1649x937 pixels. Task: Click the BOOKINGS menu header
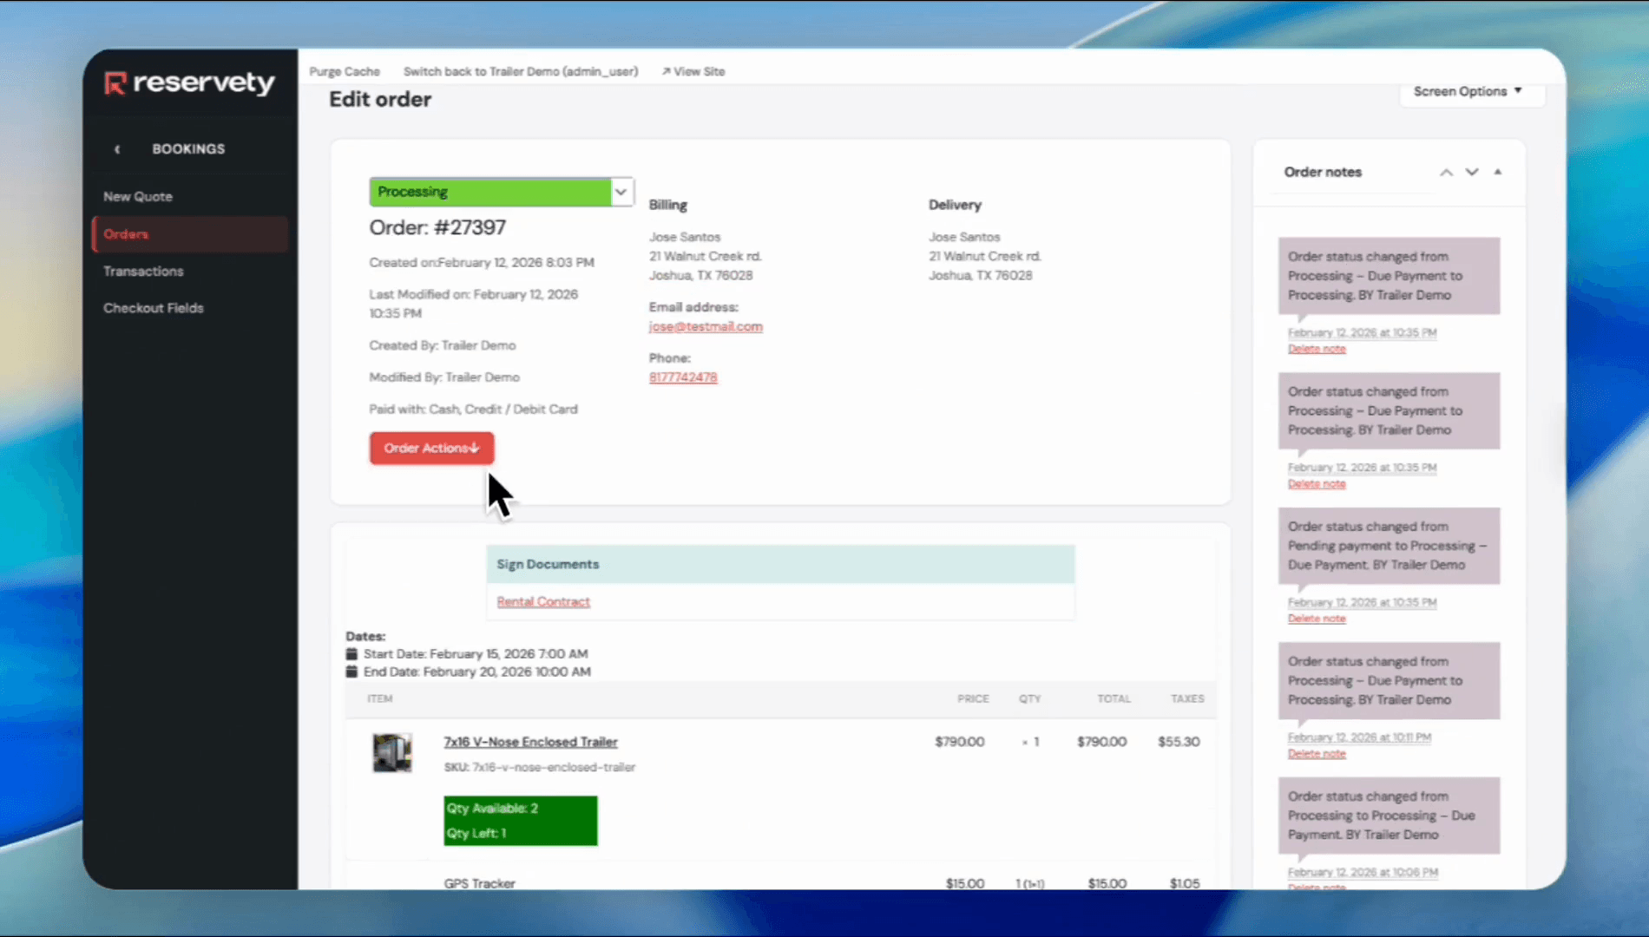[188, 149]
